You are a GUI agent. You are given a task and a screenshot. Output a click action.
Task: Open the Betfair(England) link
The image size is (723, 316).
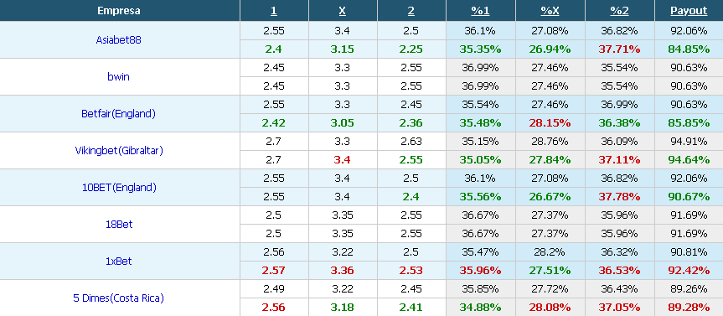click(118, 113)
